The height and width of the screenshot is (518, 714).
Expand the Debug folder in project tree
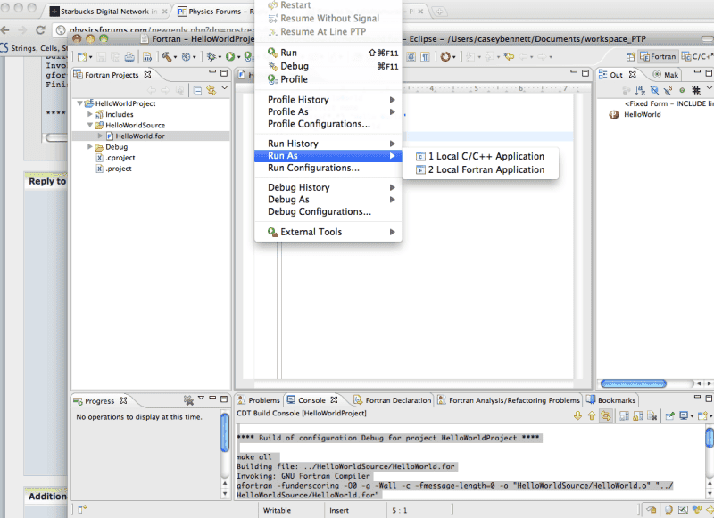[89, 147]
